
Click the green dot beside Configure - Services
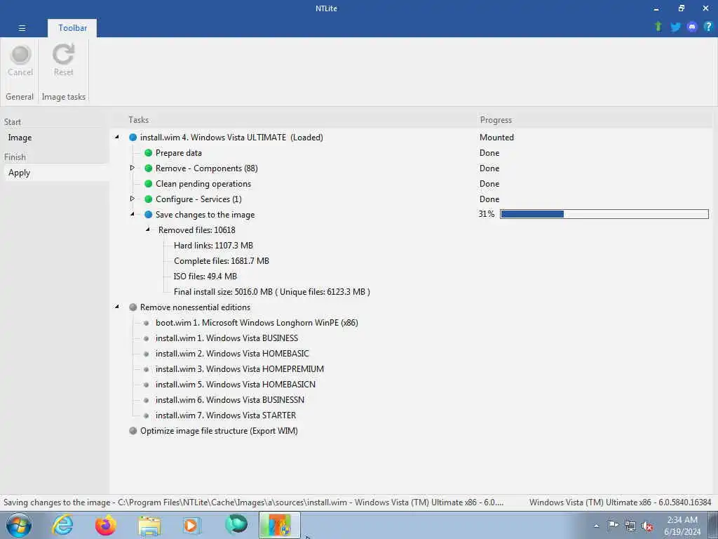pos(149,199)
